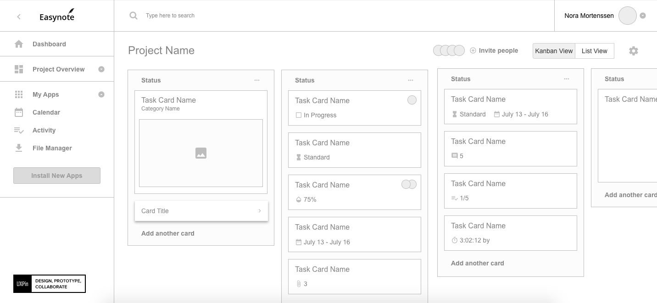Click Project Overview label in sidebar
Screen dimensions: 657x303
59,69
